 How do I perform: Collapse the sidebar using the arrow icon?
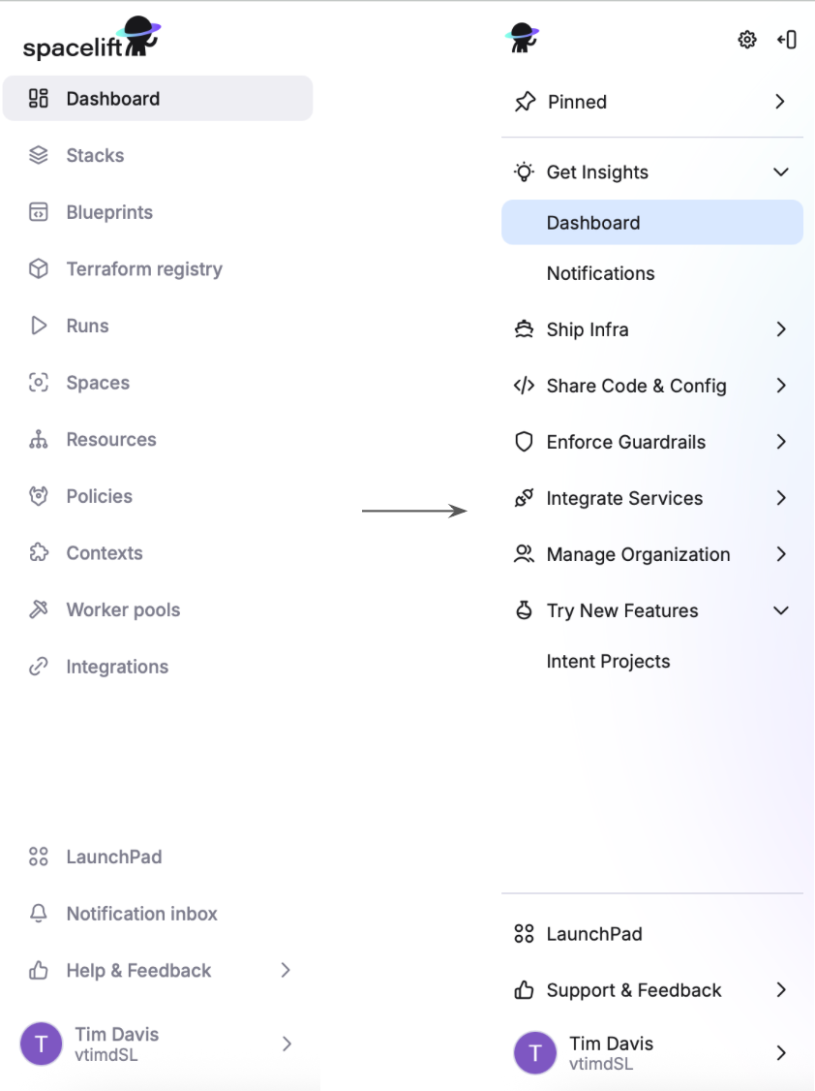pyautogui.click(x=787, y=40)
